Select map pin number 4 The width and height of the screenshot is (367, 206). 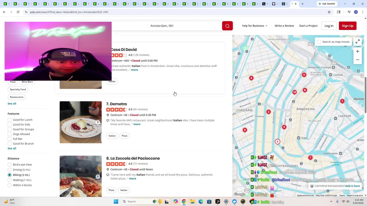[251, 78]
